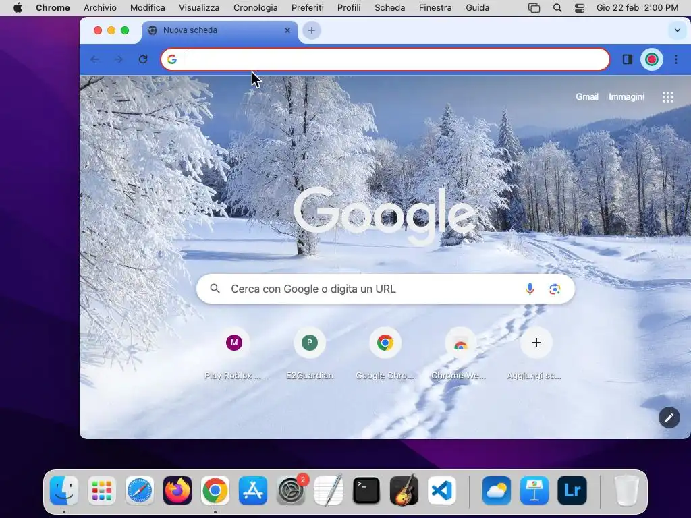Click the Cerca con Google search box
The width and height of the screenshot is (691, 518).
[x=385, y=289]
